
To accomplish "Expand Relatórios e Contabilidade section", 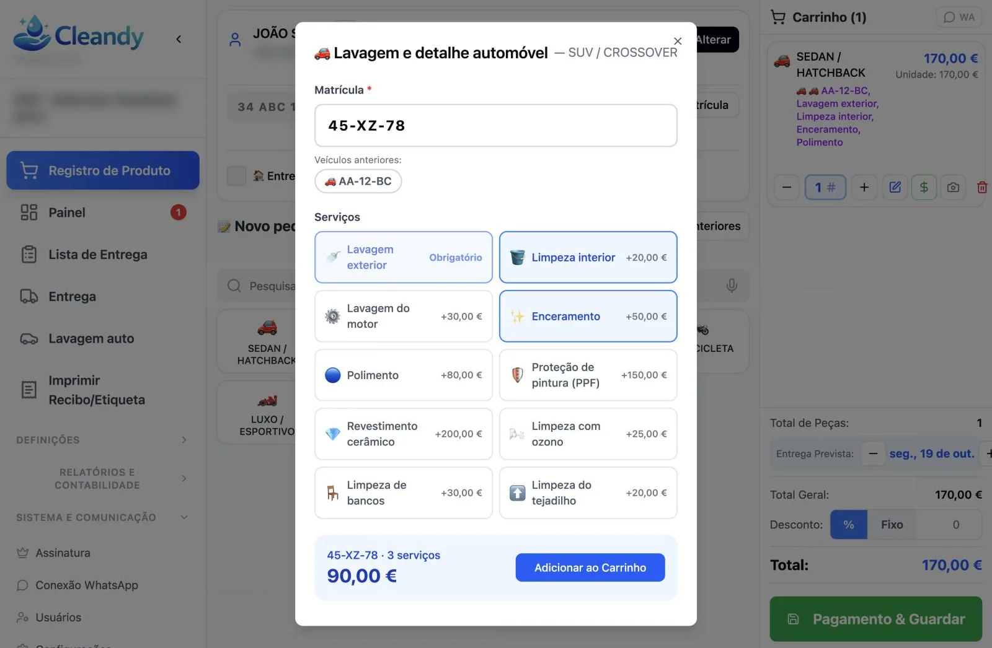I will click(x=102, y=478).
